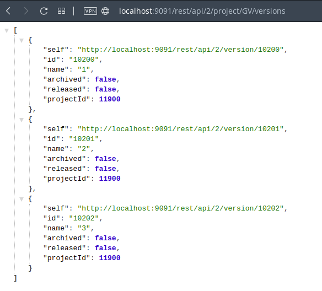This screenshot has width=322, height=291.
Task: Click archived false in version 10202 object
Action: (105, 238)
